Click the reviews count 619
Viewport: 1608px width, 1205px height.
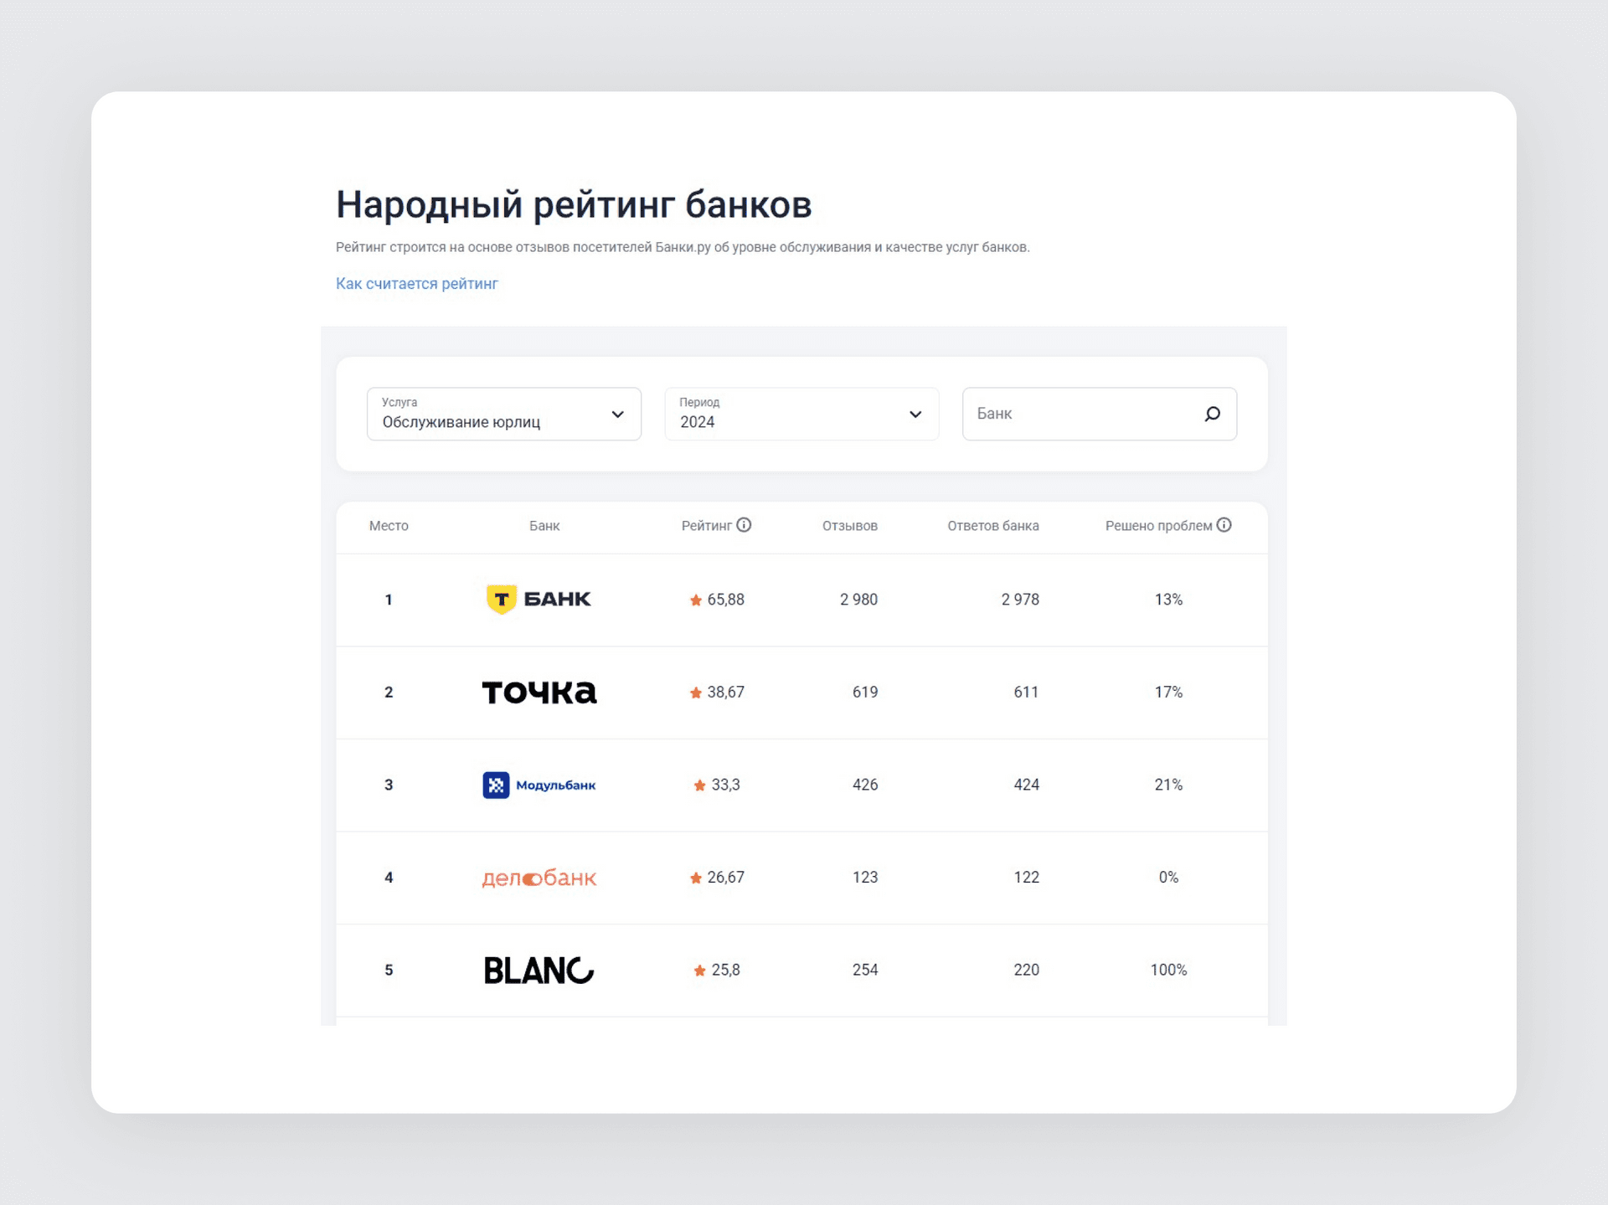click(865, 693)
